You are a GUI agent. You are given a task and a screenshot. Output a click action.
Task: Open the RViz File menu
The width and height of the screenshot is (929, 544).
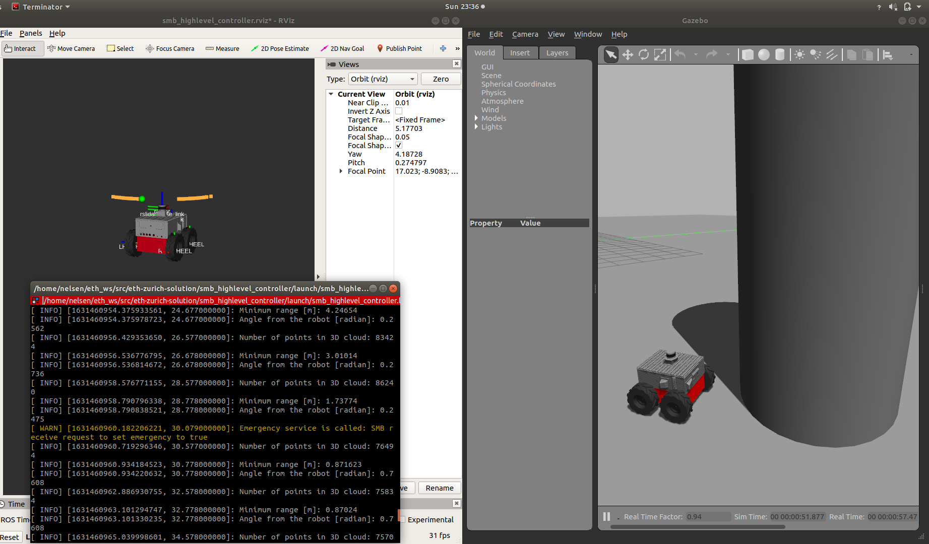(x=6, y=33)
